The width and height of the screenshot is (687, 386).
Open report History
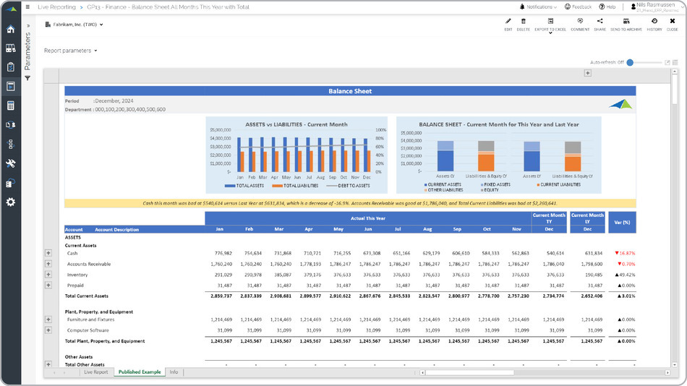pyautogui.click(x=654, y=22)
